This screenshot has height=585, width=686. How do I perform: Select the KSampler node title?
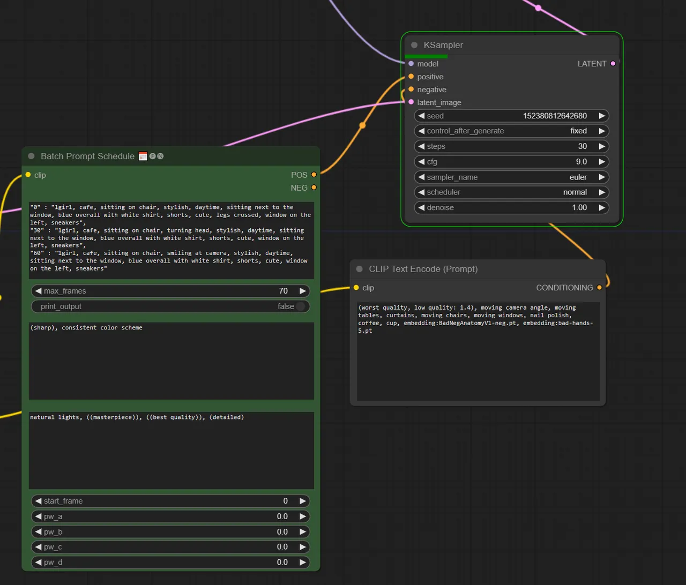pos(443,45)
